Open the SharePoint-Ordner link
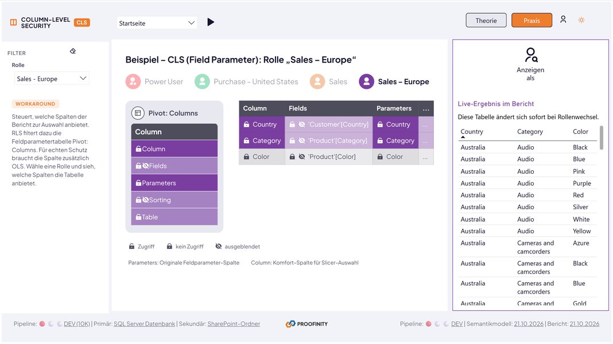 pyautogui.click(x=234, y=324)
